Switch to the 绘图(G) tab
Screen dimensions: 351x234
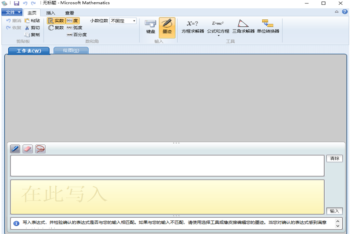pos(71,50)
